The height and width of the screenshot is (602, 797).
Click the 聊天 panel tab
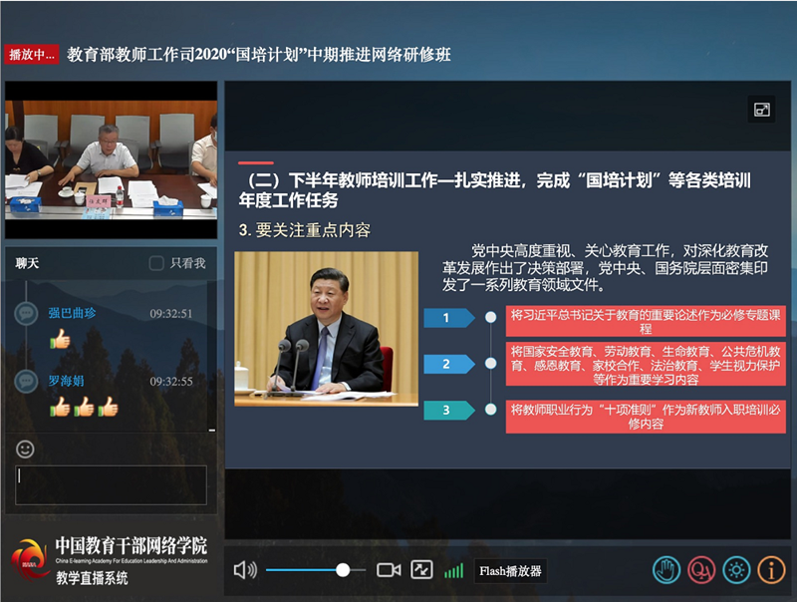(x=28, y=263)
